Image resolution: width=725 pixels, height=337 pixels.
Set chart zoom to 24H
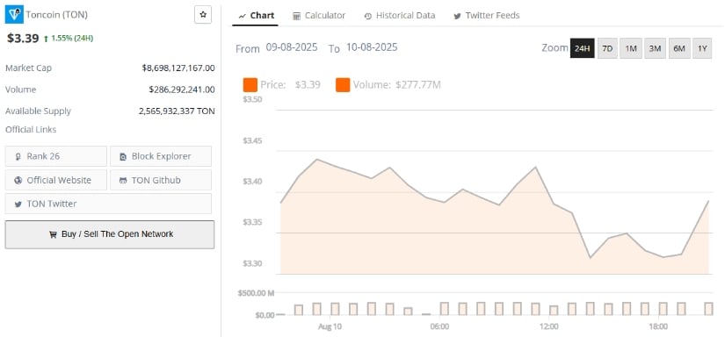pyautogui.click(x=582, y=48)
